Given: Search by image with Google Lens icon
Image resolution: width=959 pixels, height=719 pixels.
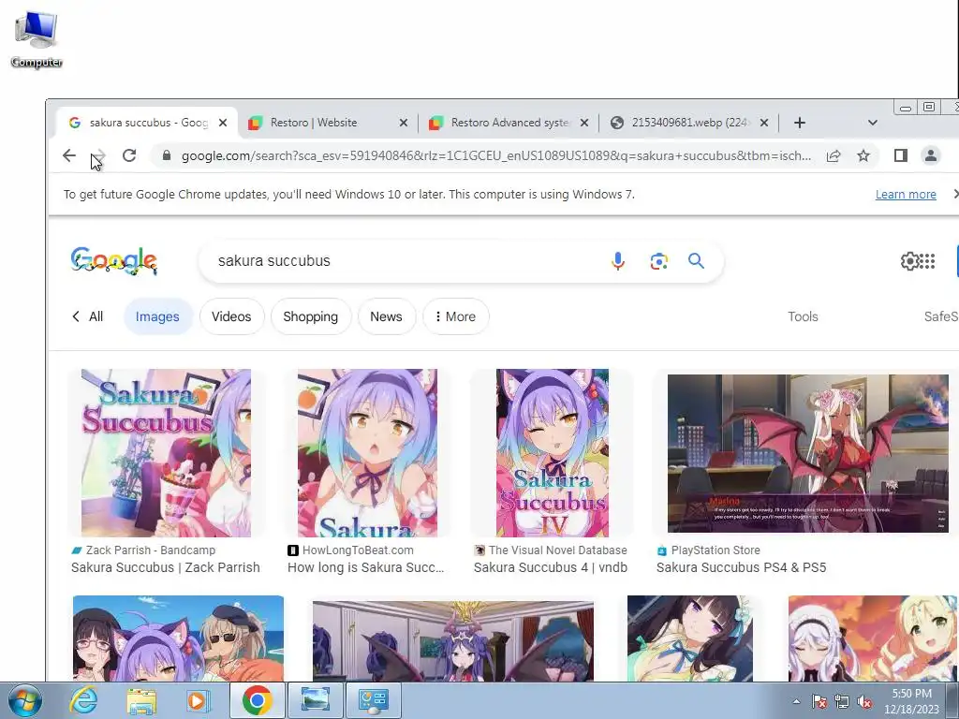Looking at the screenshot, I should click(x=658, y=261).
